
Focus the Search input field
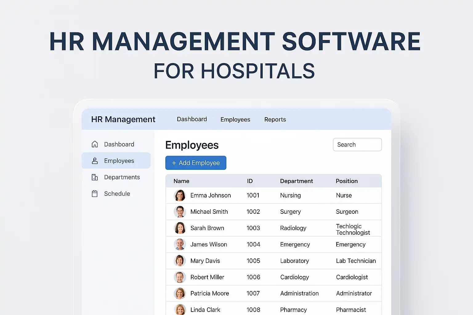357,145
